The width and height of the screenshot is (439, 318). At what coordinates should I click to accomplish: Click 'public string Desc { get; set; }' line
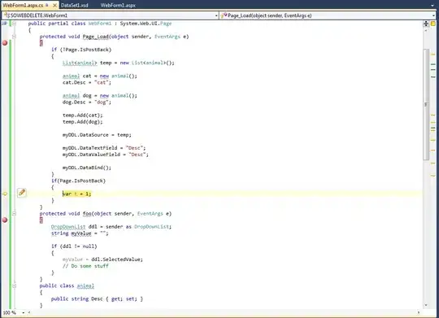click(x=97, y=298)
